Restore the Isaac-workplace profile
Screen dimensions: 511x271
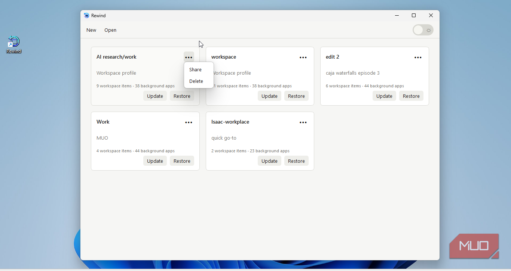click(x=296, y=161)
